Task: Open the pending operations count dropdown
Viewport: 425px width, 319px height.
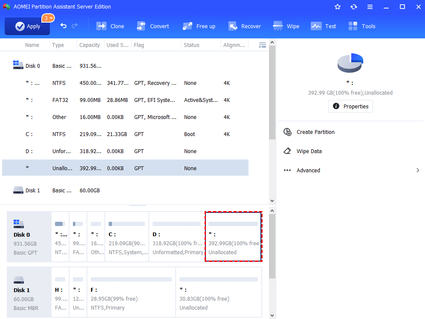Action: 48,18
